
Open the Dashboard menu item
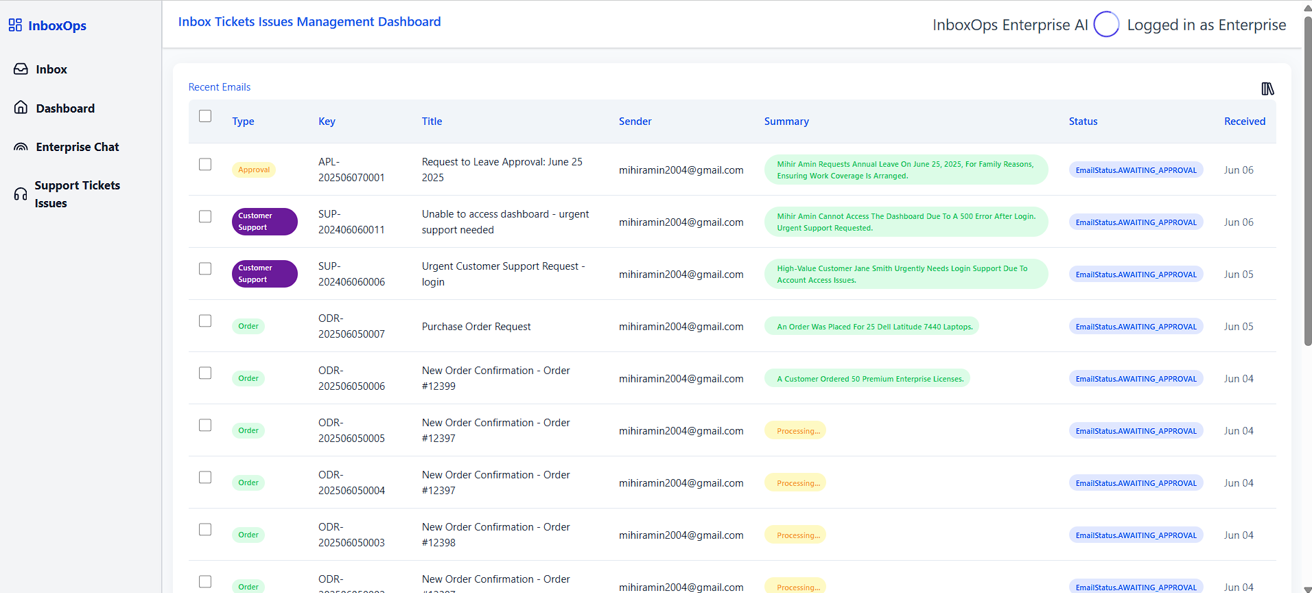point(65,108)
